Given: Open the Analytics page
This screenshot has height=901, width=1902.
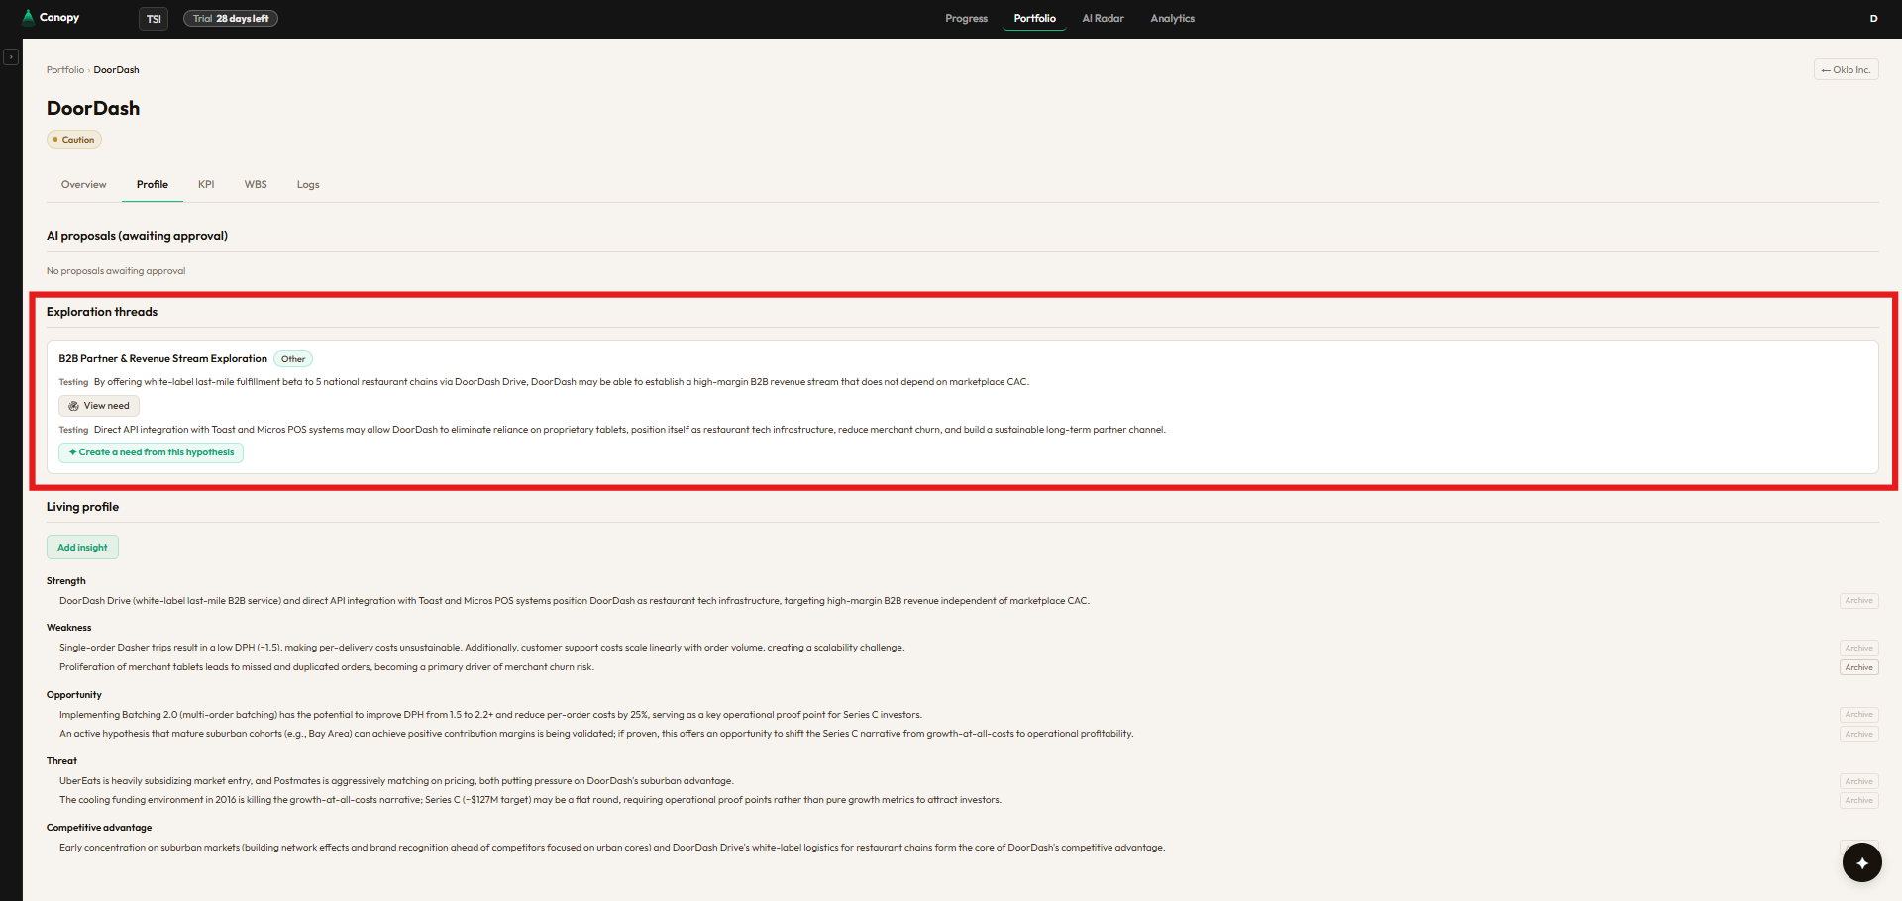Looking at the screenshot, I should coord(1172,19).
